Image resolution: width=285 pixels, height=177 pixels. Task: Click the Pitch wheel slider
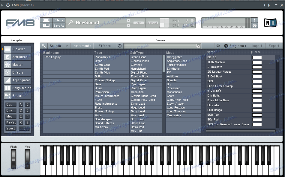[x=13, y=159]
